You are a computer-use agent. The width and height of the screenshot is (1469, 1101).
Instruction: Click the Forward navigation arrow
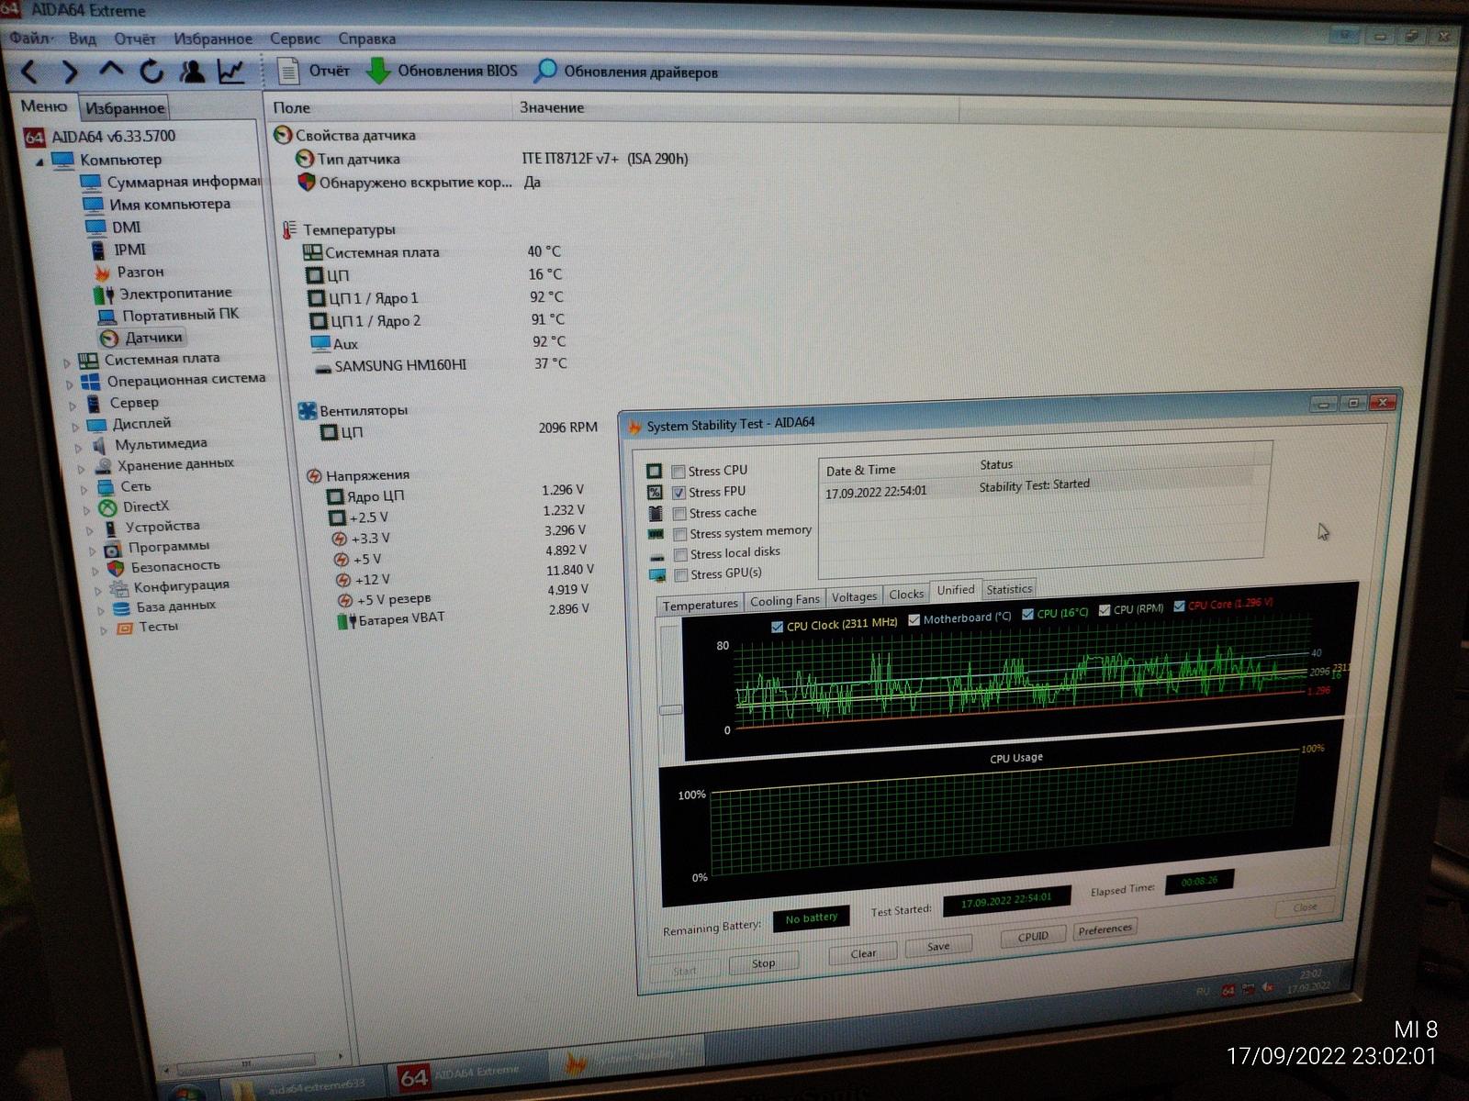tap(70, 71)
